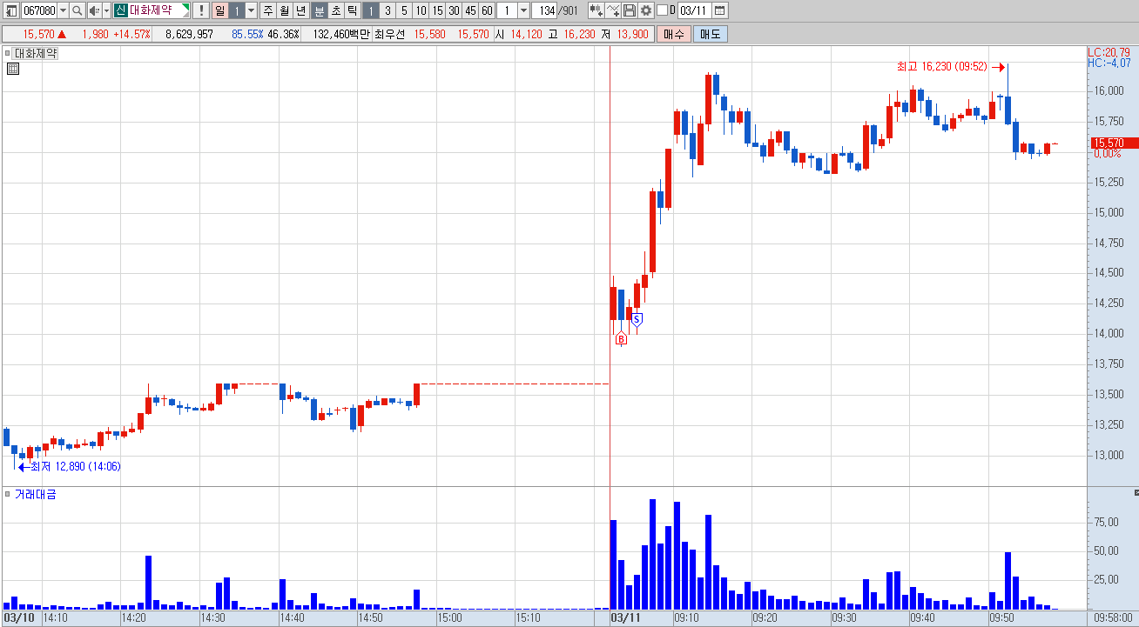Click the speaker sound alert icon
The width and height of the screenshot is (1139, 627).
point(94,10)
